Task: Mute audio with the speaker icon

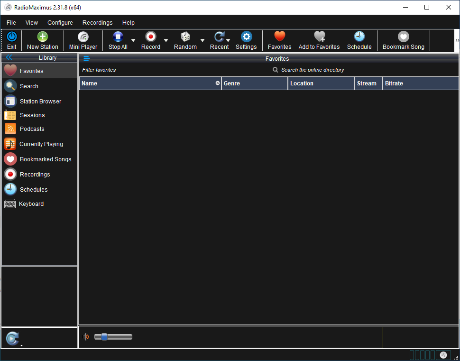Action: tap(86, 337)
